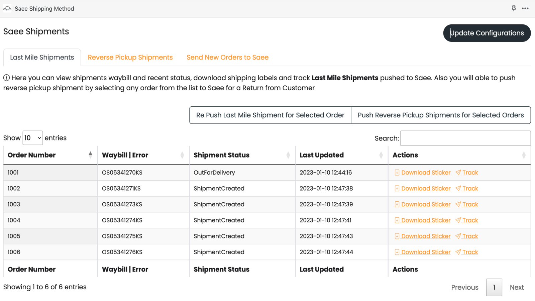Click the track paper-plane icon for order 1003
Viewport: 535px width, 301px height.
[458, 204]
